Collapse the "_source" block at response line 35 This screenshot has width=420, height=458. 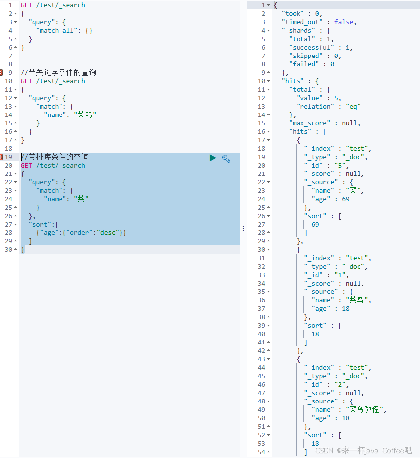(x=269, y=292)
